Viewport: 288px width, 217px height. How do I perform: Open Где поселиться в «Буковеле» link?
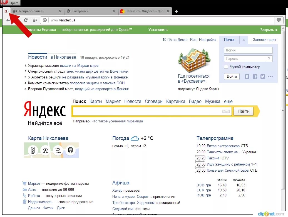point(193,79)
